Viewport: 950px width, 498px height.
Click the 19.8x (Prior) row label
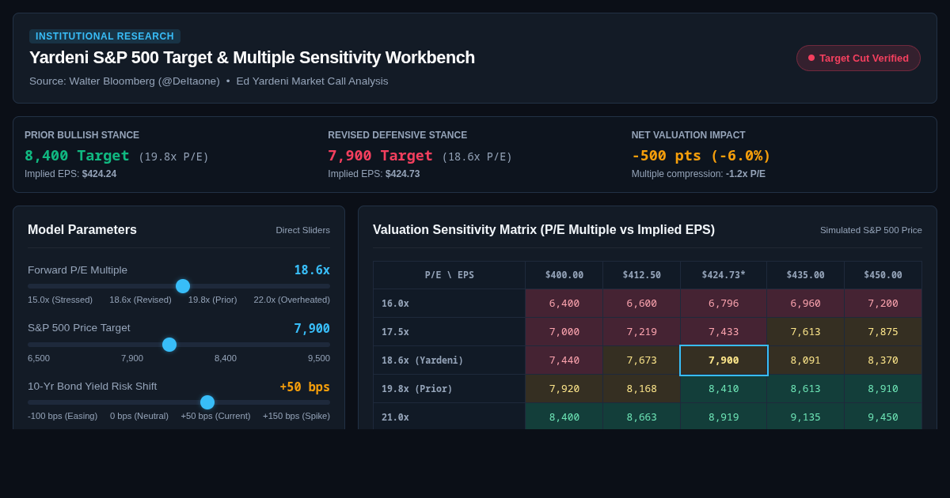[x=450, y=389]
